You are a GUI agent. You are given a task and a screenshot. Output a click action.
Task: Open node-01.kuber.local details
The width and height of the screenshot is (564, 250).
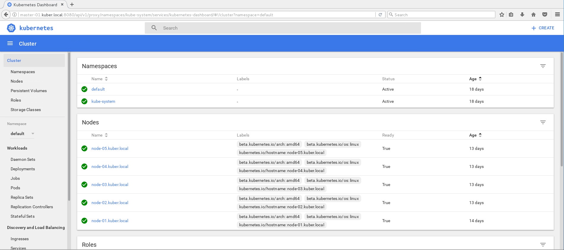pyautogui.click(x=110, y=221)
